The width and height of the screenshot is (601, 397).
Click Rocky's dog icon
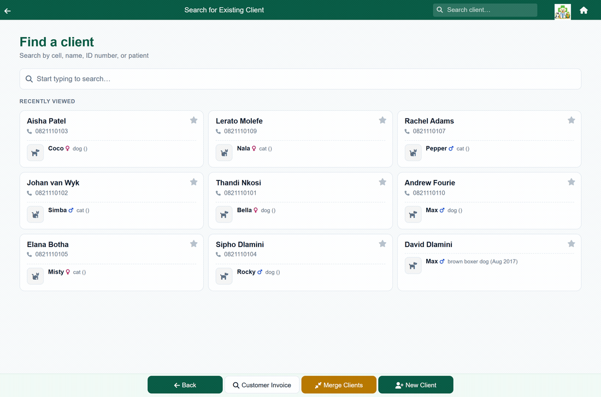click(224, 276)
